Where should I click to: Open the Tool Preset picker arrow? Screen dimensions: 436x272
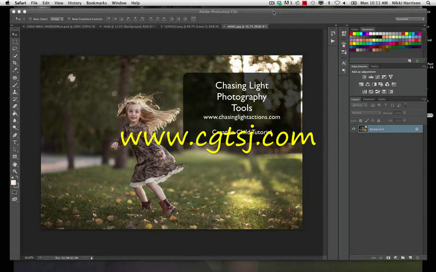pyautogui.click(x=24, y=19)
